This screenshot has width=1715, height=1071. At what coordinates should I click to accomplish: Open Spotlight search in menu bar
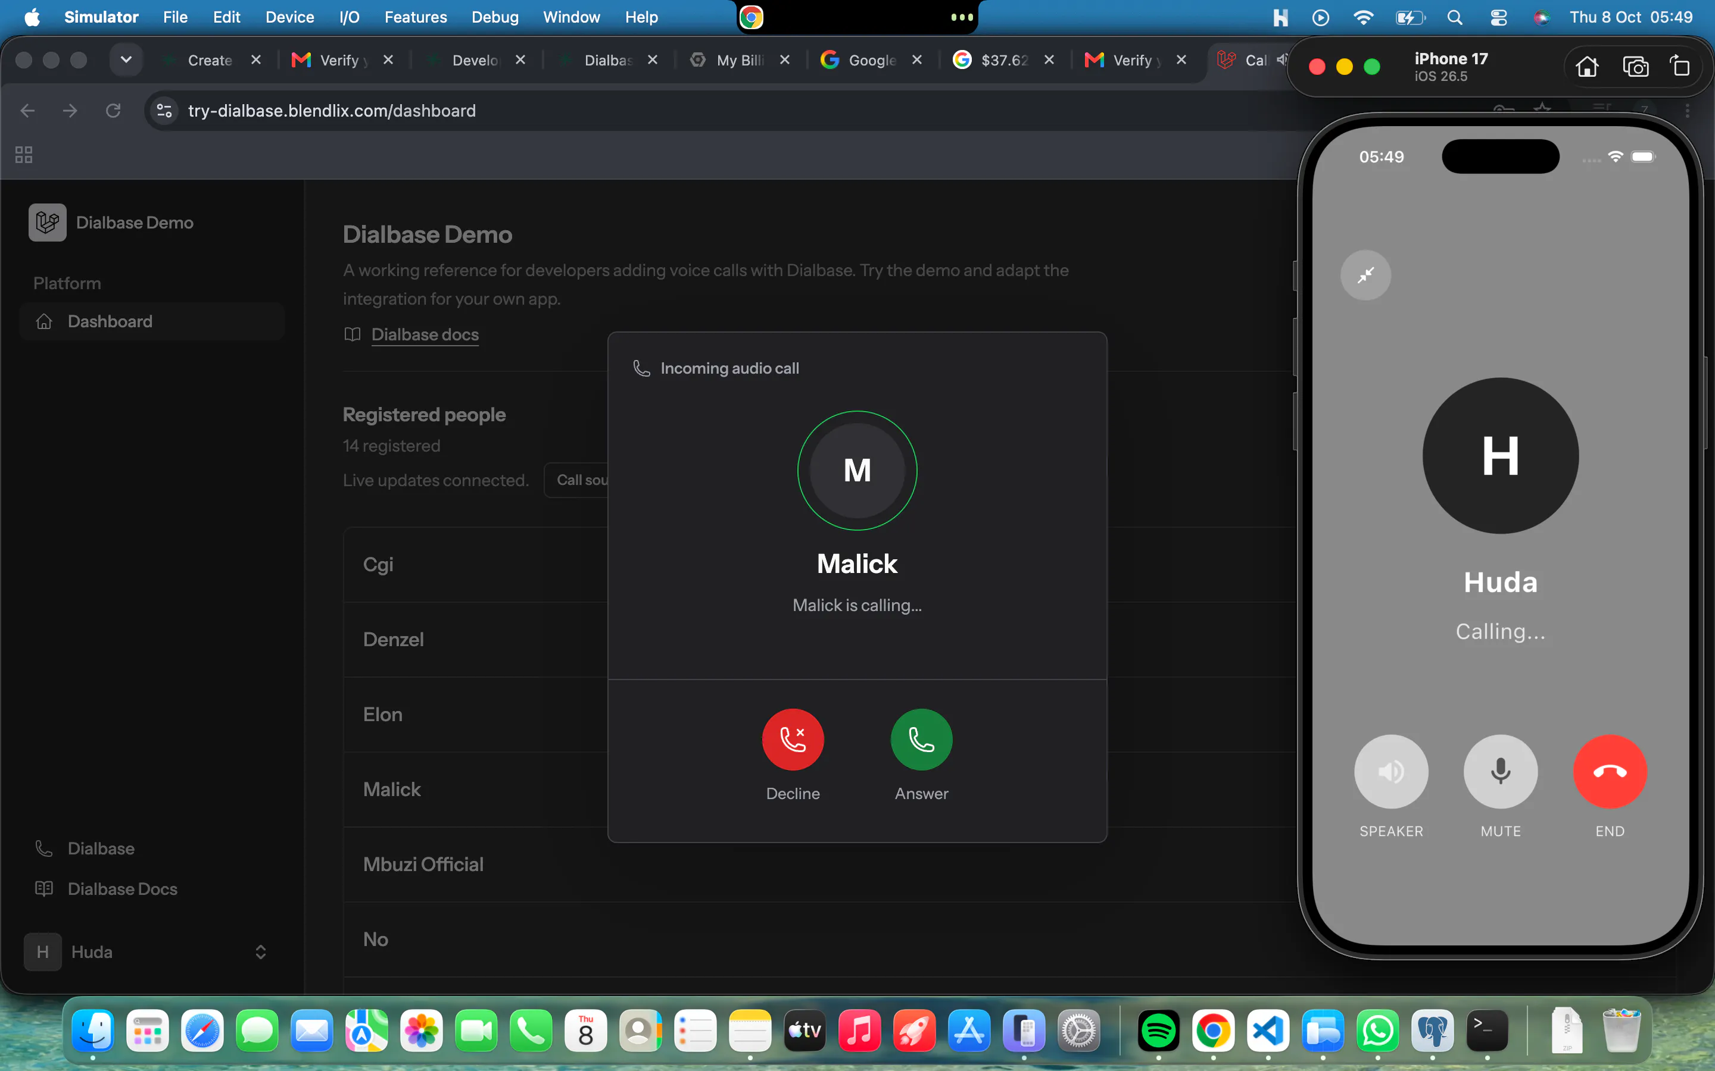1454,17
